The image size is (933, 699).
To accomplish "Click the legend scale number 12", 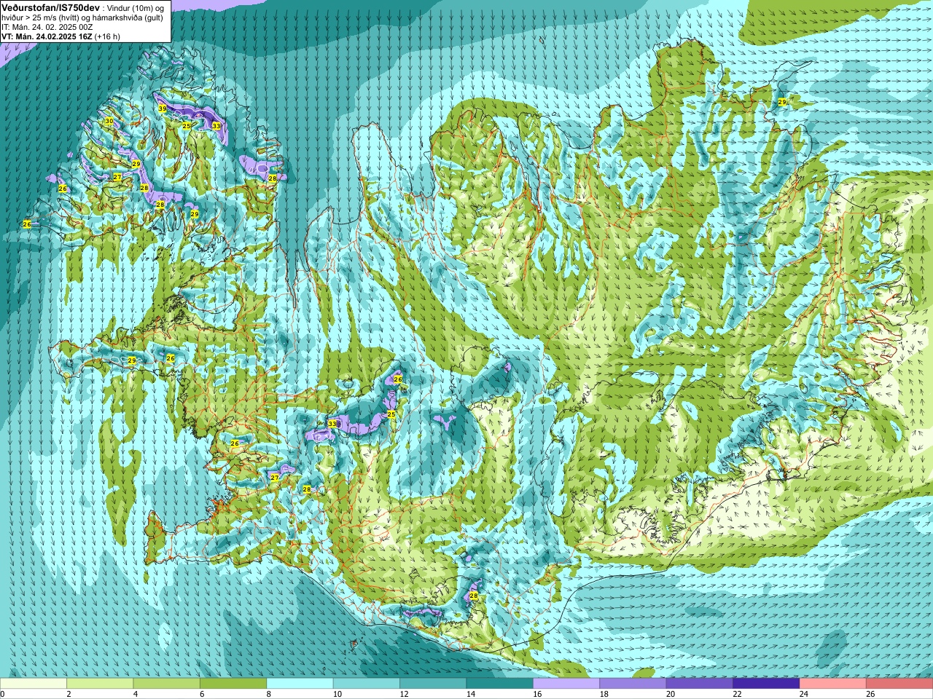I will click(404, 694).
